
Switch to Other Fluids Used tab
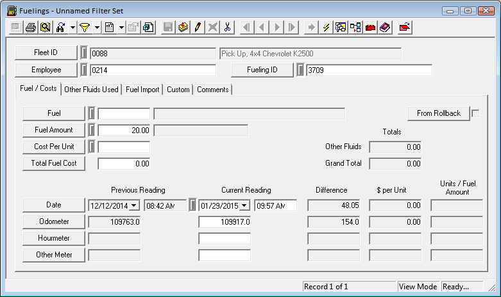click(91, 90)
